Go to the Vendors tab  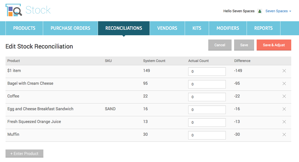[x=167, y=28]
